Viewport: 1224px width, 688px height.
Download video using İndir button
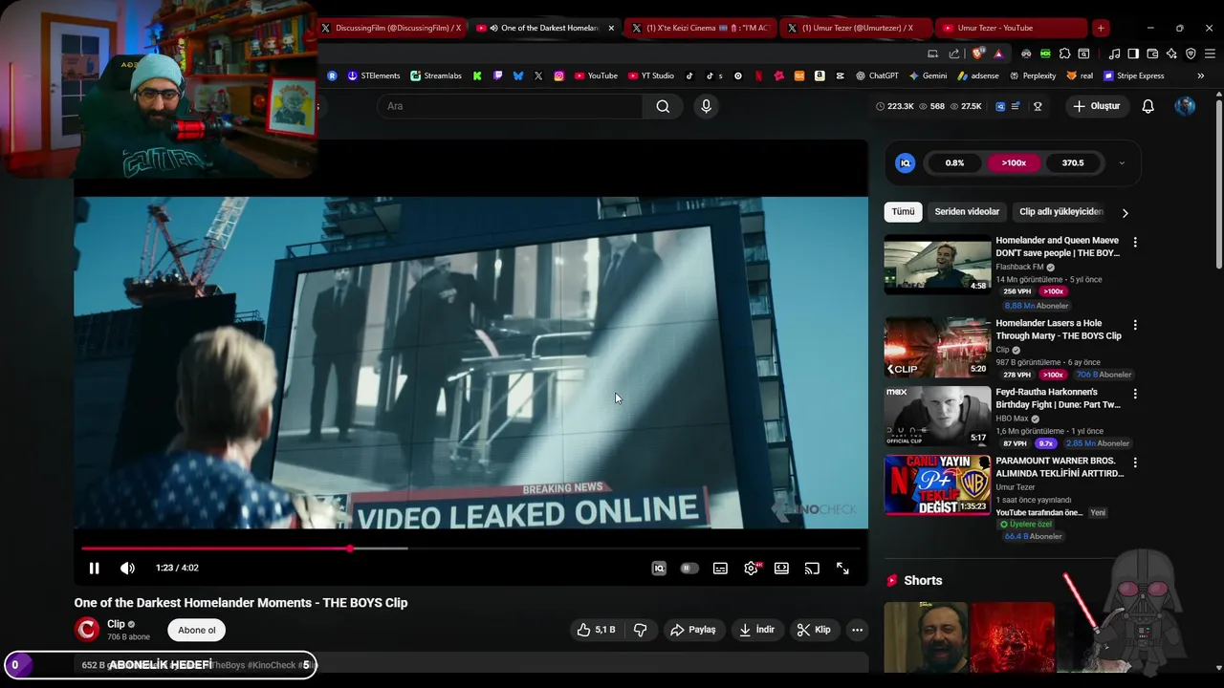click(x=756, y=630)
